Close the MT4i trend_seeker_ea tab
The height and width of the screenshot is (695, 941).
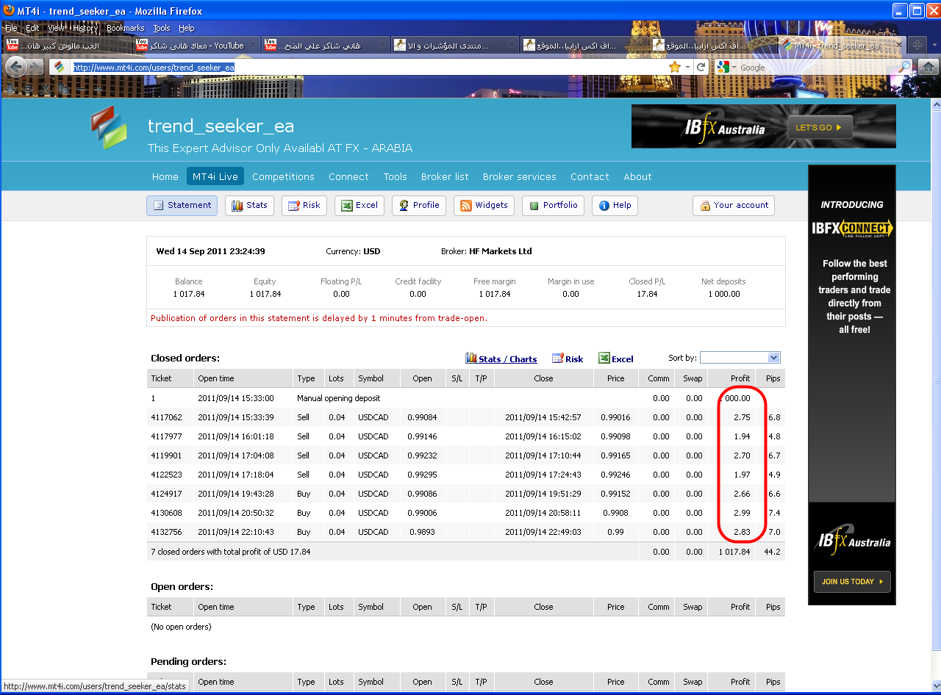899,45
